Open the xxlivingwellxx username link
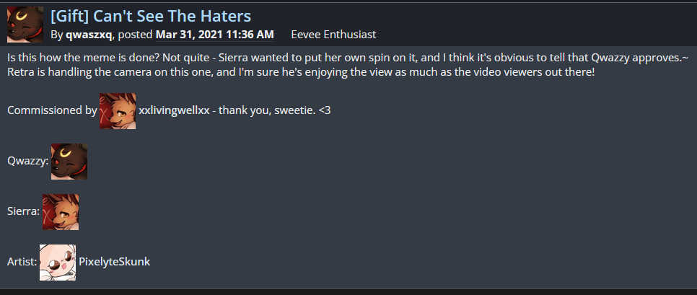This screenshot has height=295, width=697. click(174, 111)
